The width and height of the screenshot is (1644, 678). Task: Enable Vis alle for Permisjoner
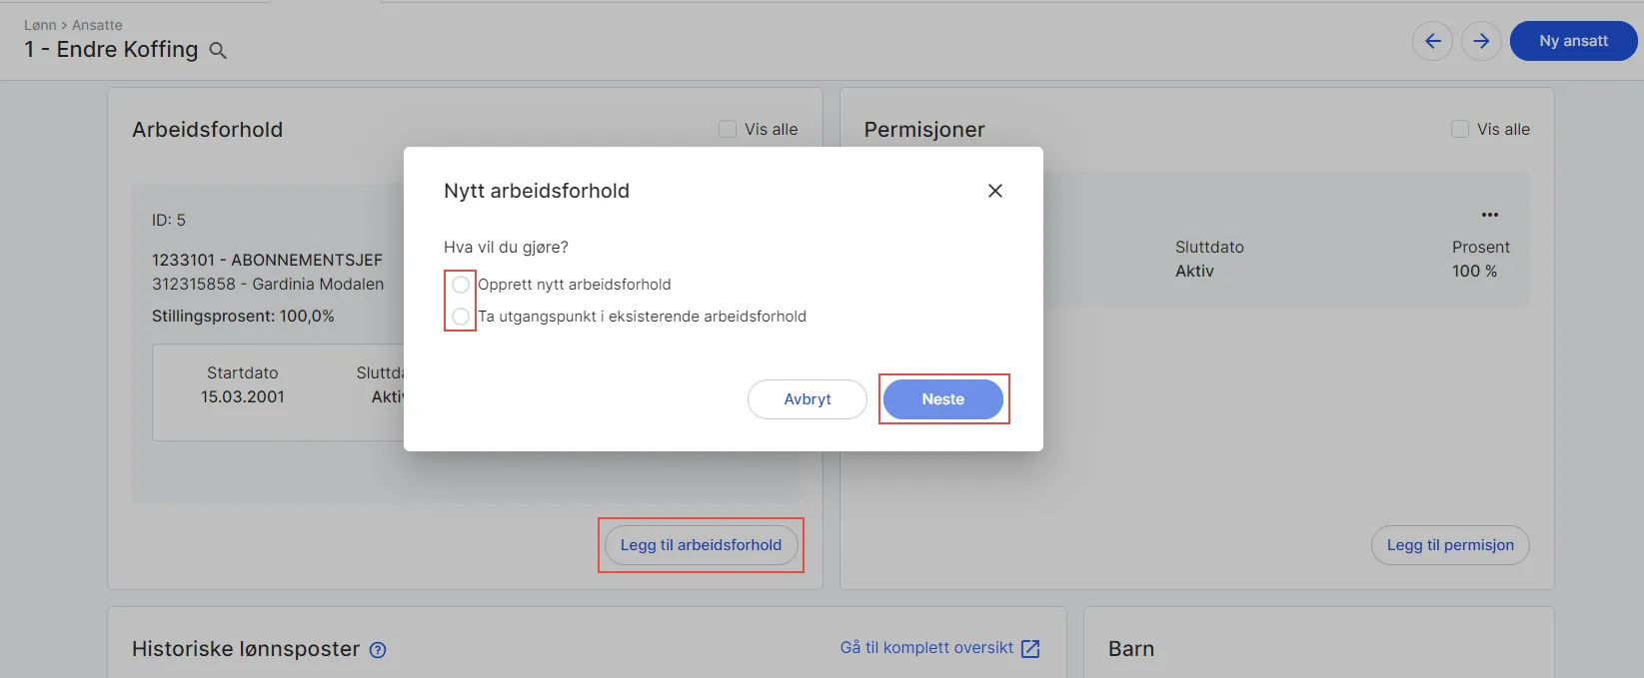click(1459, 129)
